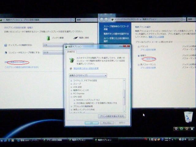Expand ワイヤレス アダプタの設定 tree node
Screen dimensions: 196x147
[x=71, y=81]
